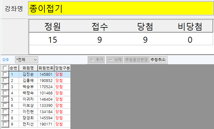The height and width of the screenshot is (129, 214).
Task: Sort by the 당첨구분 column header
Action: point(62,68)
